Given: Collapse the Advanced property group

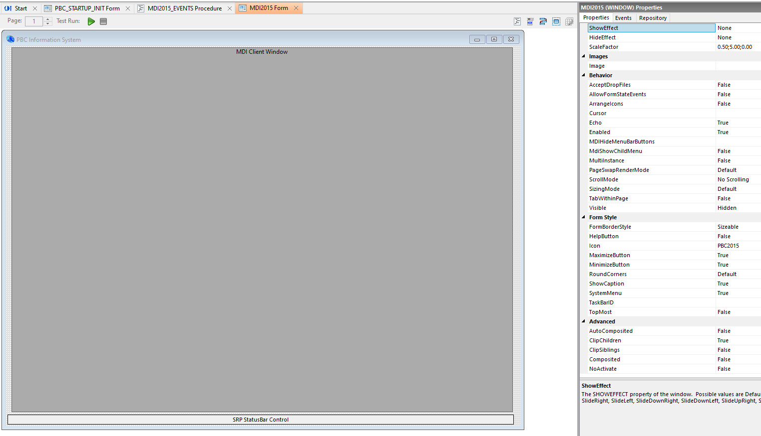Looking at the screenshot, I should coord(584,321).
